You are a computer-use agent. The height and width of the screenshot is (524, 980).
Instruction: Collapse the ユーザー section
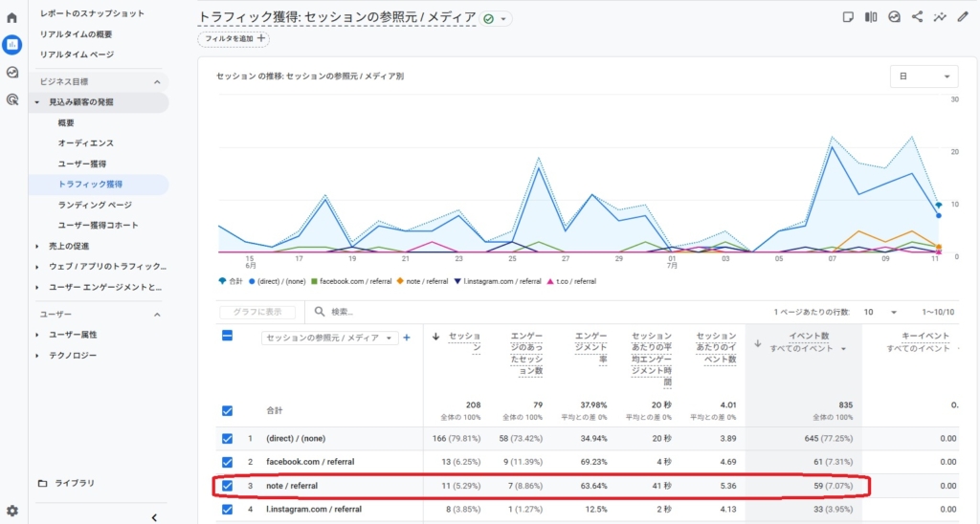coord(157,315)
